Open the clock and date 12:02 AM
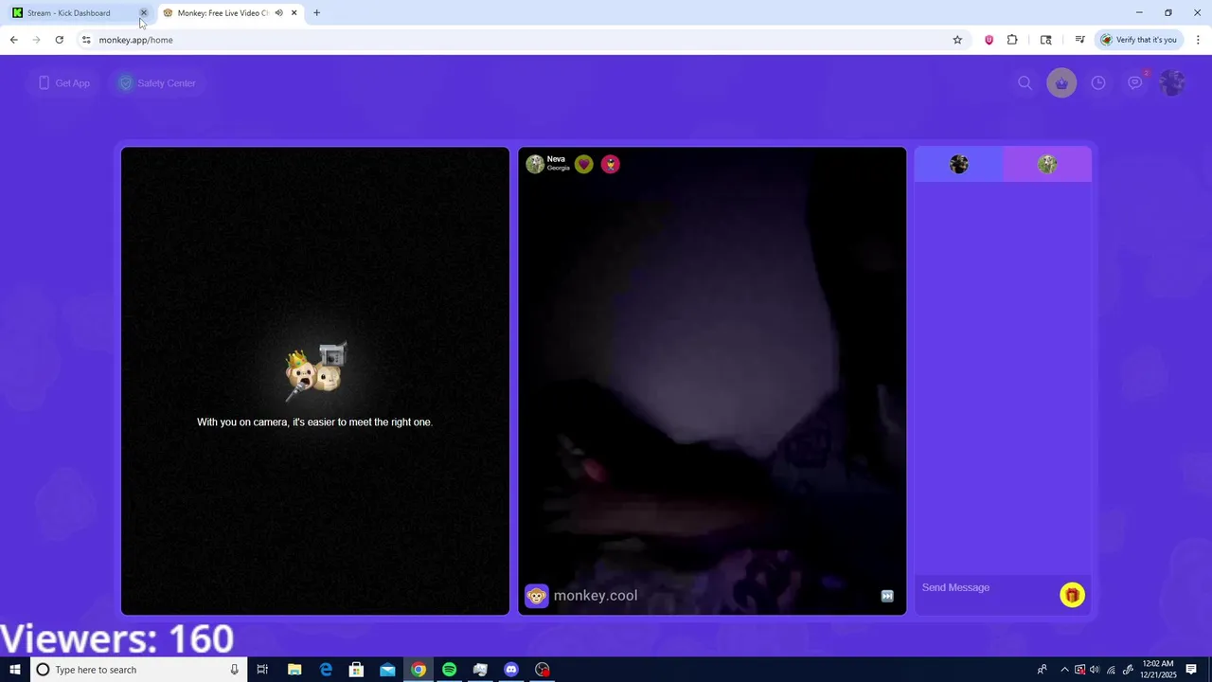The width and height of the screenshot is (1212, 682). click(x=1158, y=670)
